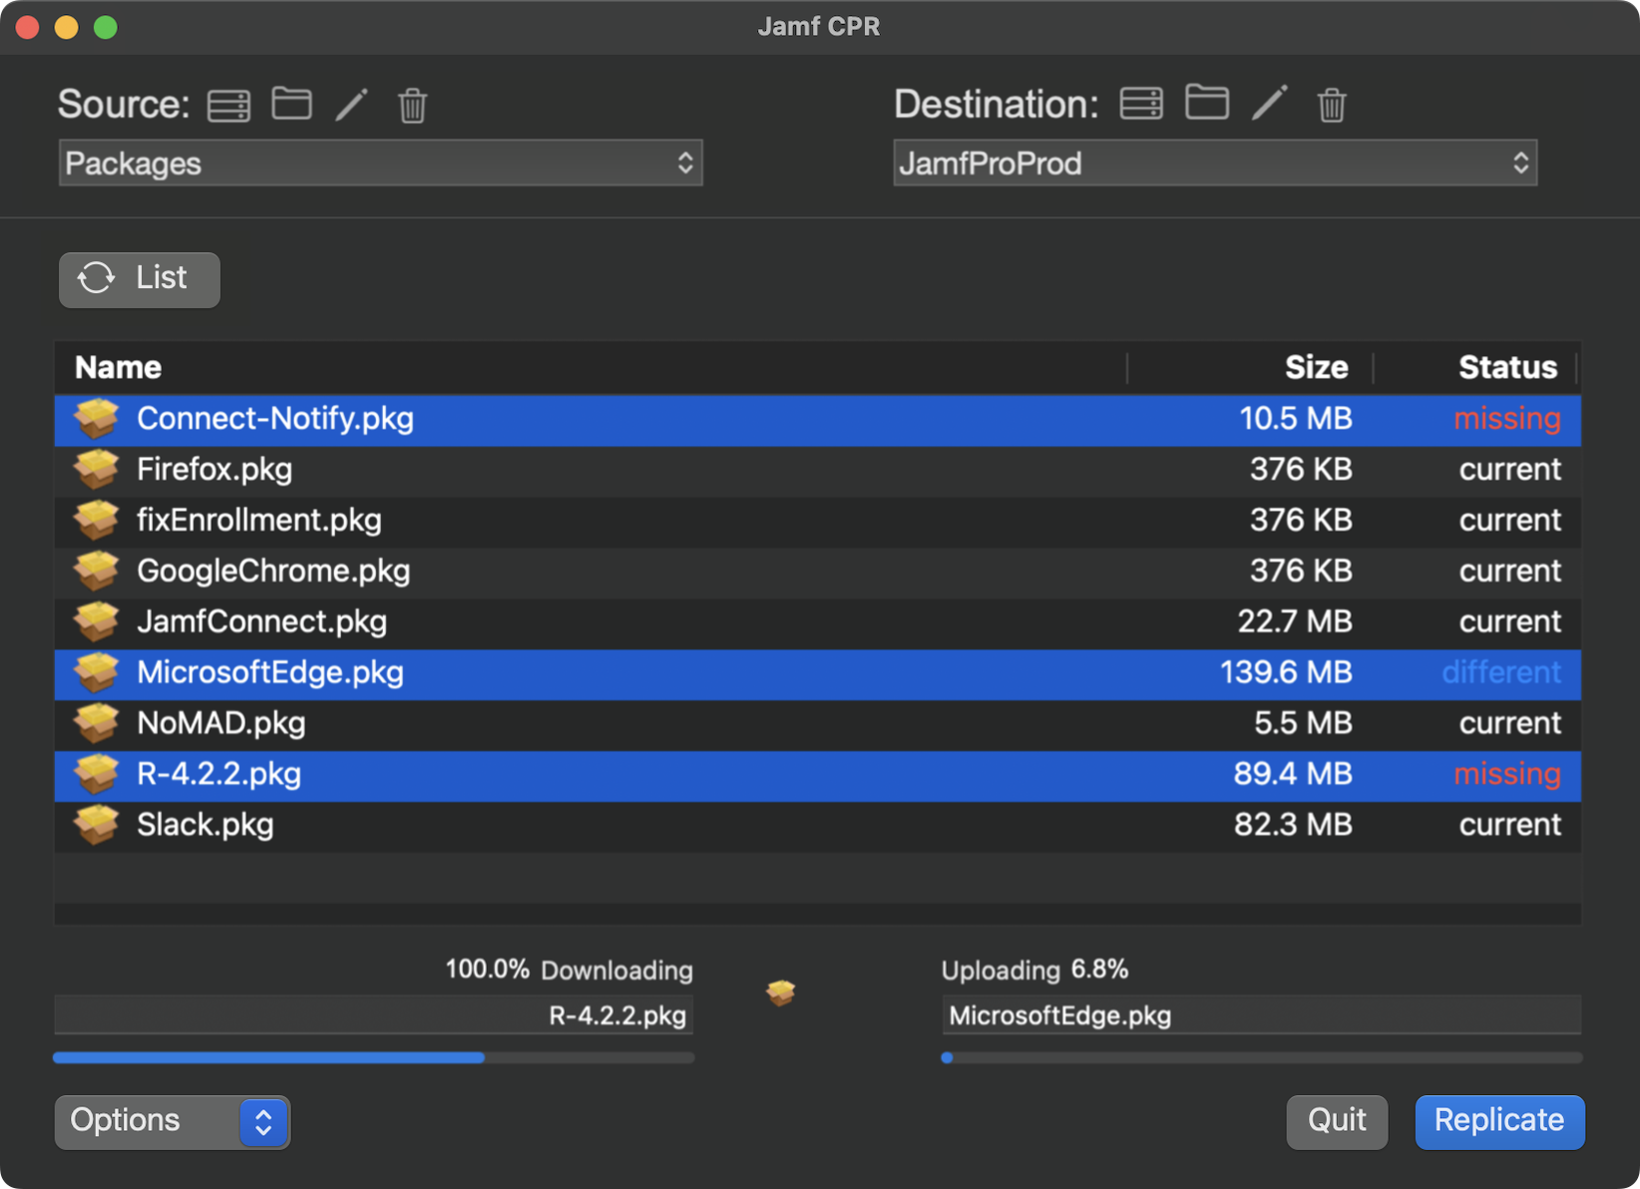Delete the Source entry trash icon
The height and width of the screenshot is (1189, 1640).
pos(412,105)
